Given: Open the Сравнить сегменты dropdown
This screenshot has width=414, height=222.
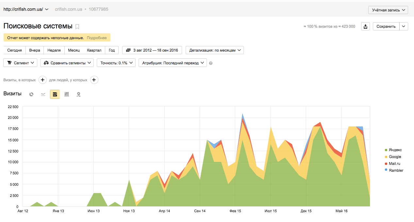Looking at the screenshot, I should [67, 63].
